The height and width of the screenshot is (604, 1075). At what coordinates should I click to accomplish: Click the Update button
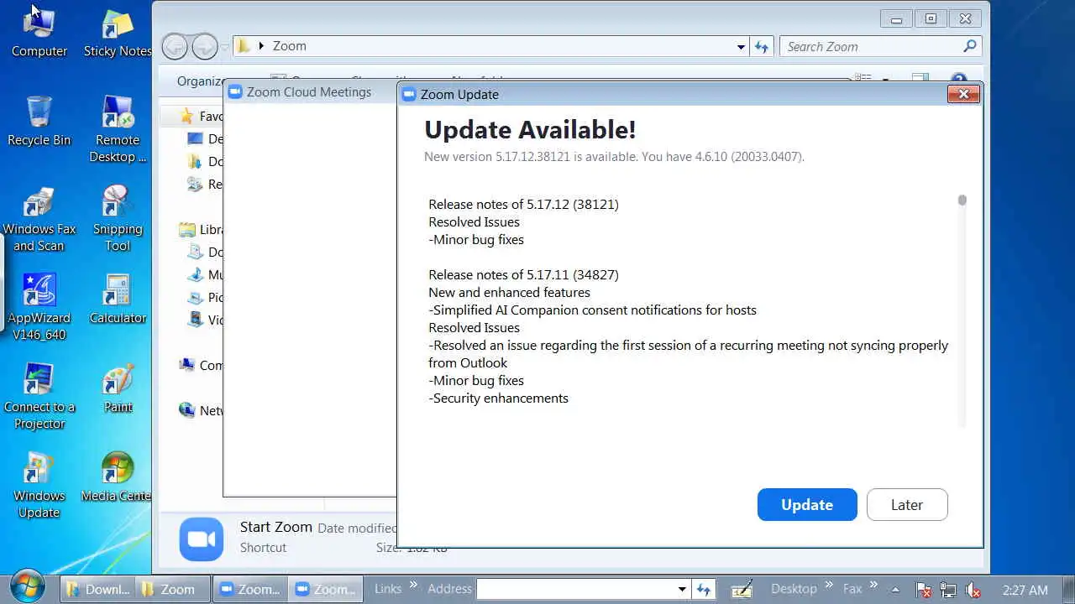tap(807, 504)
